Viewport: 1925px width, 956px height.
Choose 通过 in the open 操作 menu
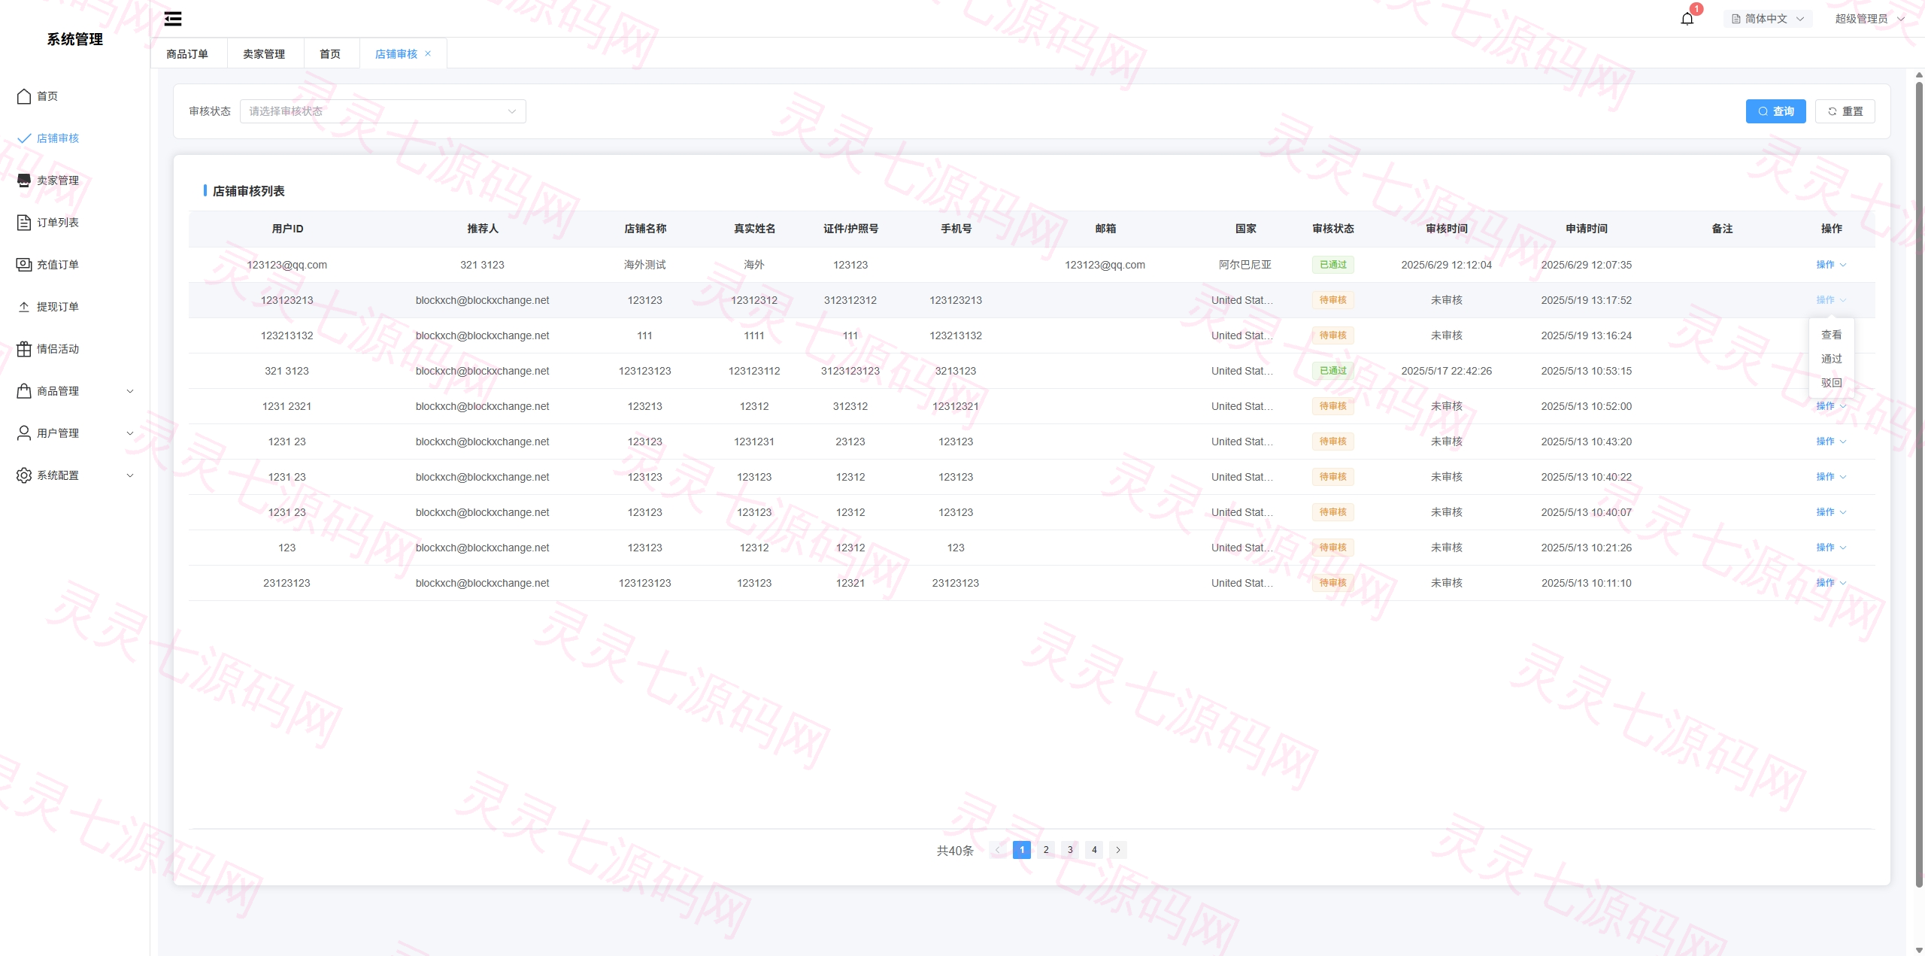click(x=1831, y=359)
